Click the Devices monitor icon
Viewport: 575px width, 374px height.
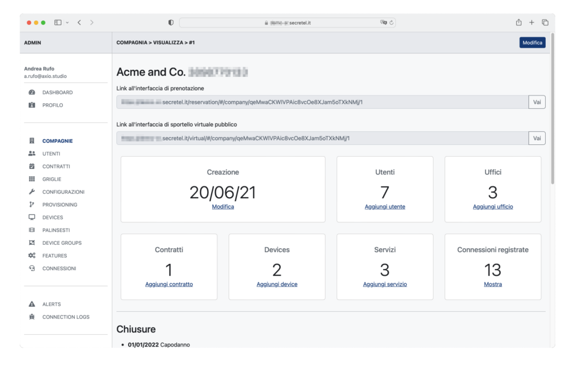point(32,217)
